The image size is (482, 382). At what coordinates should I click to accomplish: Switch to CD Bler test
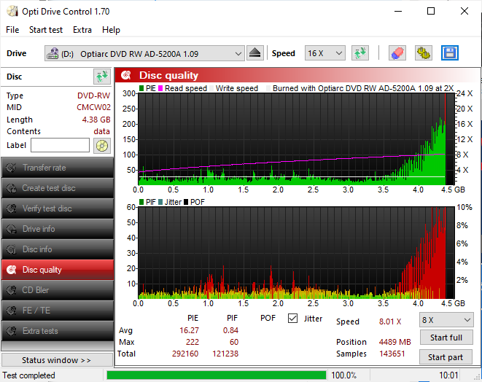58,290
